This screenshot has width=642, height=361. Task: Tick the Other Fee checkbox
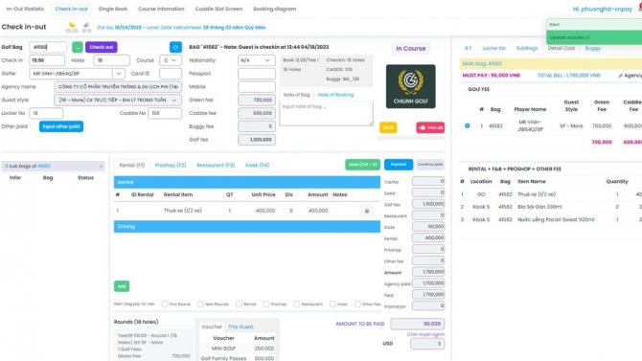click(357, 305)
